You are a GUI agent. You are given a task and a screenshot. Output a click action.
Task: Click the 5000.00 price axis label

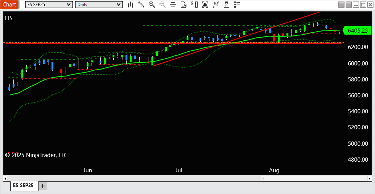[358, 143]
